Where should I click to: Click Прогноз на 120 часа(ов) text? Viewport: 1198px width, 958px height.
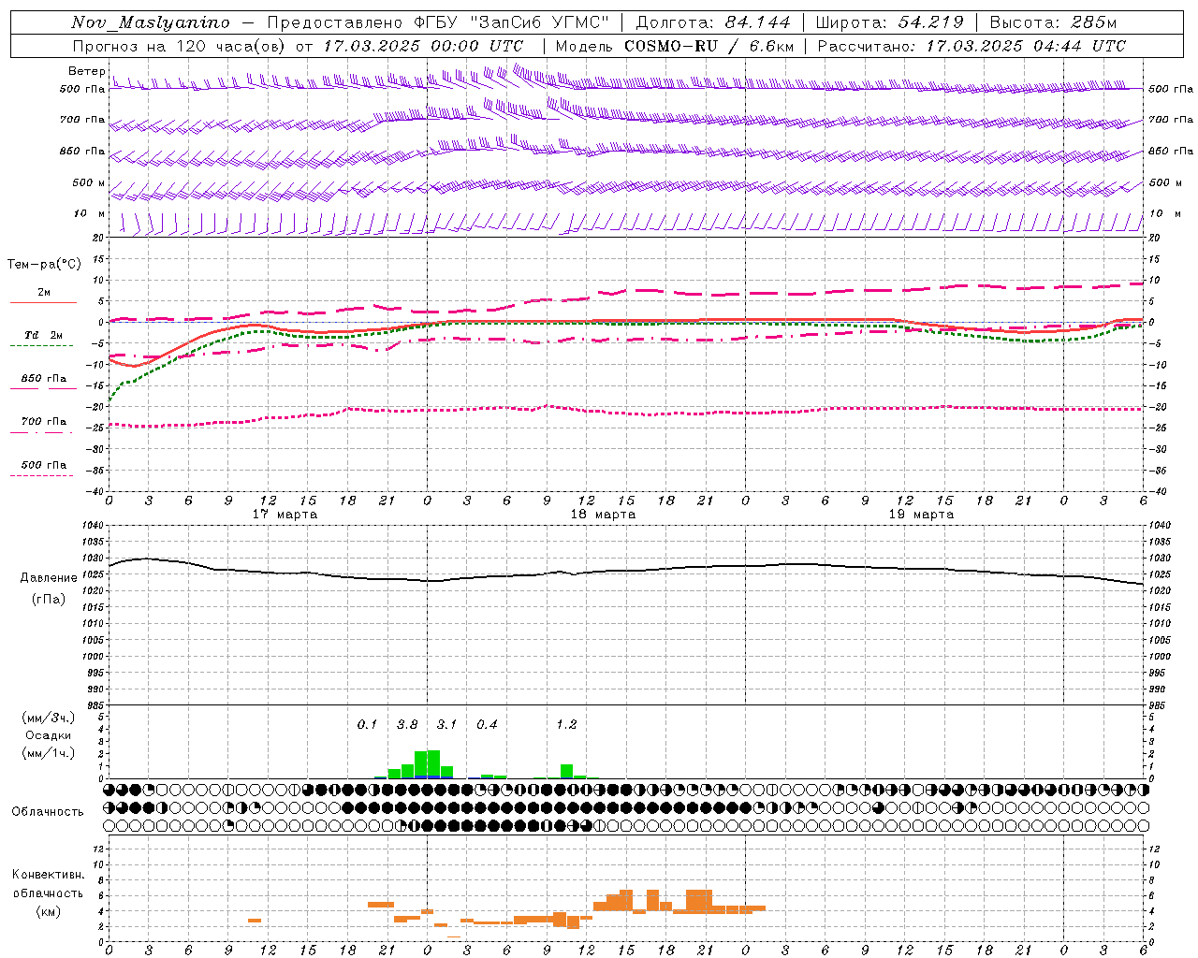click(x=181, y=46)
